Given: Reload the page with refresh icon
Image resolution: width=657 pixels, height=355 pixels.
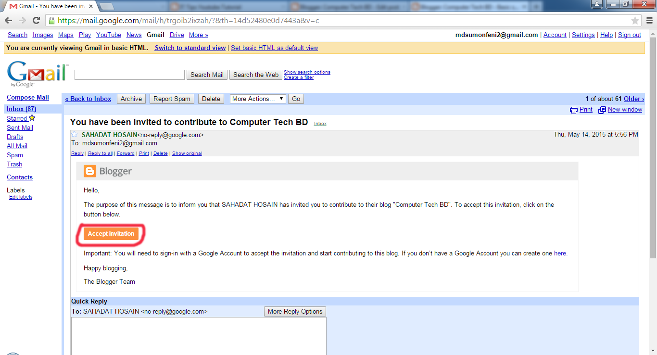Looking at the screenshot, I should pos(36,21).
